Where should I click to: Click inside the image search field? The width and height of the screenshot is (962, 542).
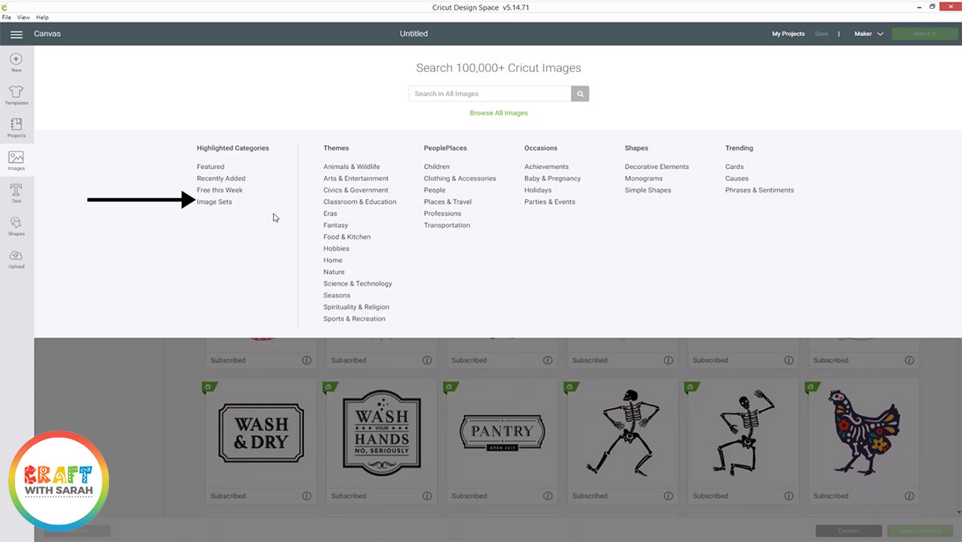pyautogui.click(x=489, y=94)
